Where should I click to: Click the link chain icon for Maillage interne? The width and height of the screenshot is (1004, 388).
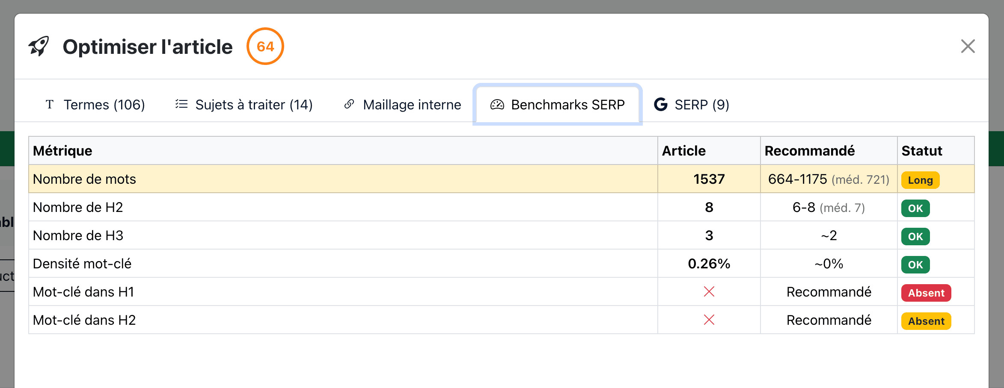click(x=349, y=104)
